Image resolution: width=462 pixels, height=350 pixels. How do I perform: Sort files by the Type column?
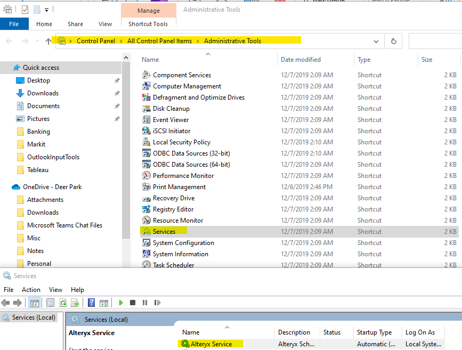(386, 60)
